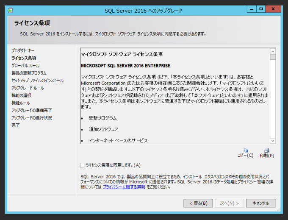Close the SQL Server 2016 upgrade window
Image resolution: width=288 pixels, height=220 pixels.
click(x=273, y=9)
